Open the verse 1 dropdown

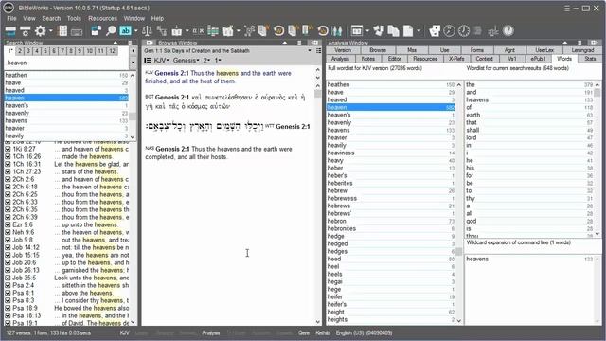218,60
